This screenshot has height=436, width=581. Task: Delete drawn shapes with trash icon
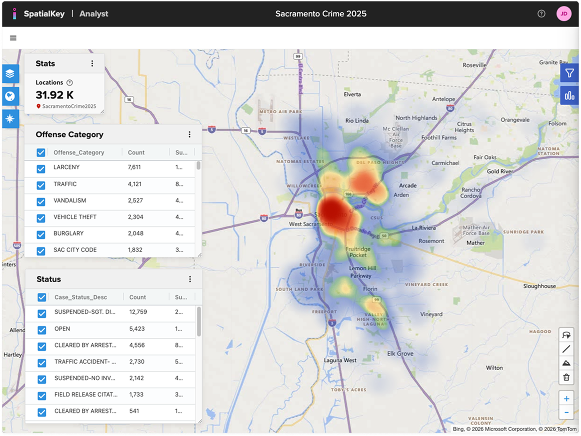tap(566, 377)
